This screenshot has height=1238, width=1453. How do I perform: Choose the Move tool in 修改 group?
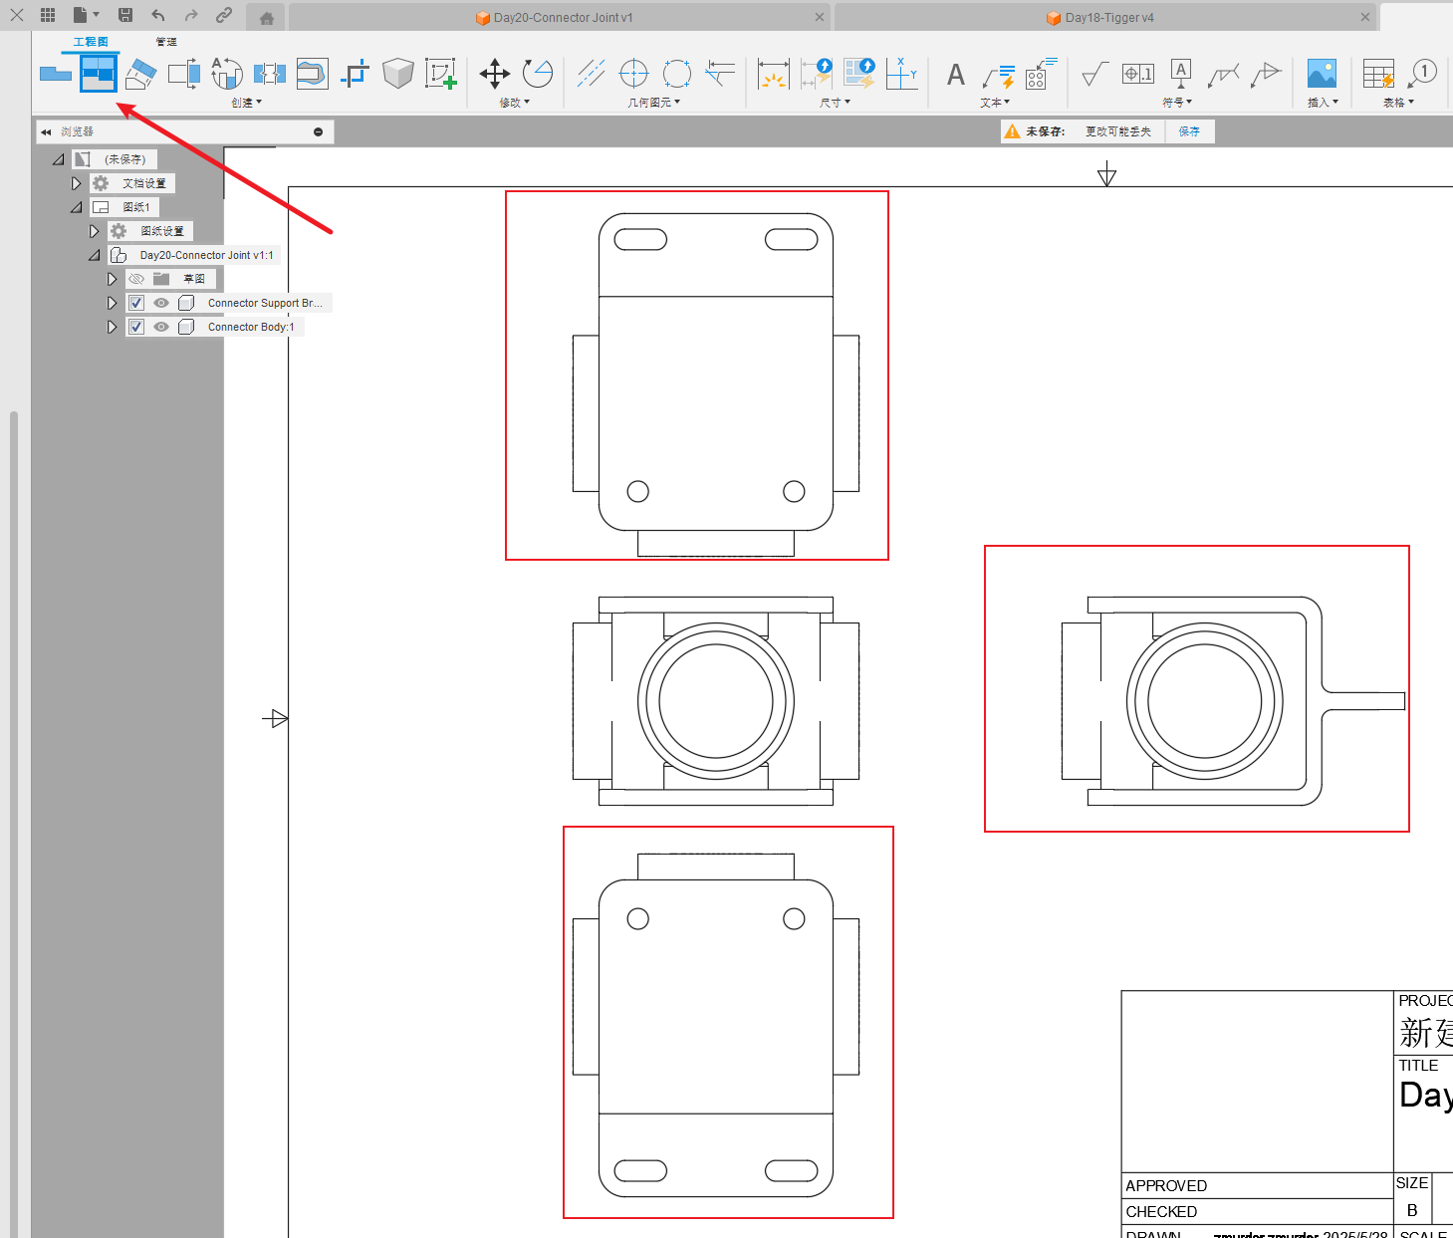(494, 74)
